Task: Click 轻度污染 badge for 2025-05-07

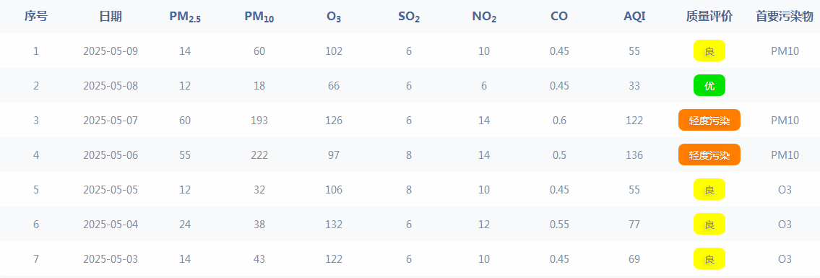Action: click(x=709, y=120)
